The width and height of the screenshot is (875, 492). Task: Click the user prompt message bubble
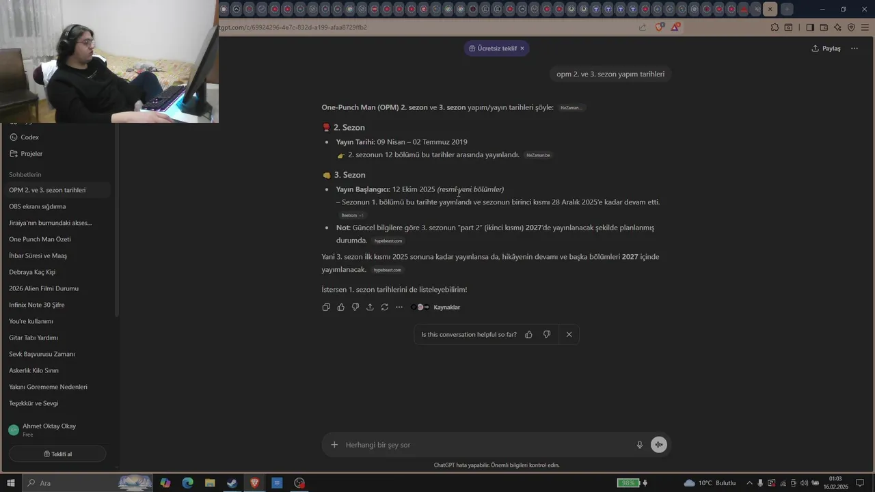click(x=610, y=74)
